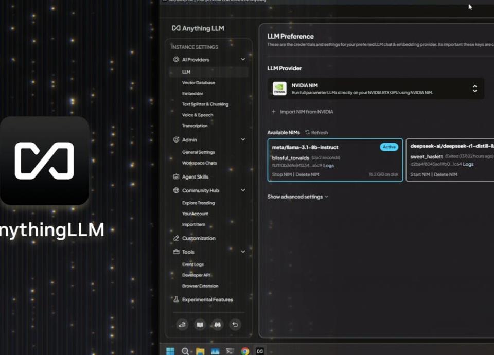The image size is (494, 355).
Task: Click Stop NIM for llama-3.1-8b-instruct
Action: [x=282, y=174]
